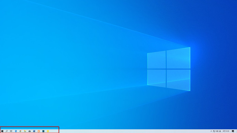This screenshot has height=133, width=237.
Task: Open the network status tray icon
Action: pyautogui.click(x=214, y=131)
